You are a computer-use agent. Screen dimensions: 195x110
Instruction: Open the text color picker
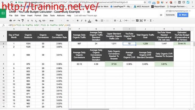click(90, 21)
